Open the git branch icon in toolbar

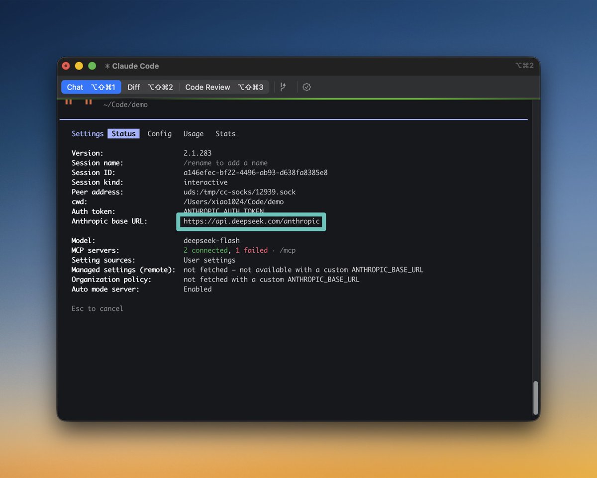click(x=283, y=87)
